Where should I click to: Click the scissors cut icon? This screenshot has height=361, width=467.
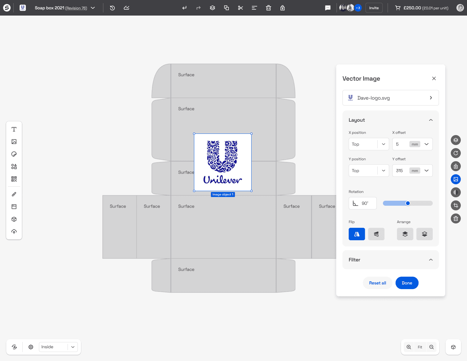pos(240,8)
